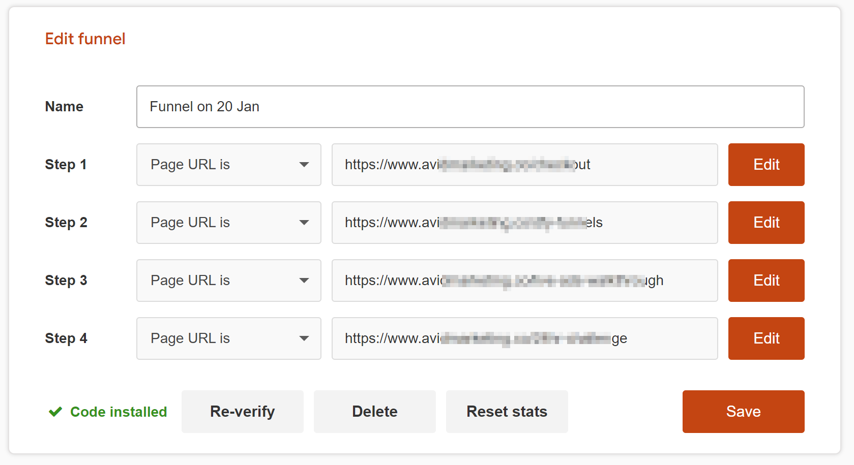
Task: Click Edit for Step 1
Action: point(766,165)
